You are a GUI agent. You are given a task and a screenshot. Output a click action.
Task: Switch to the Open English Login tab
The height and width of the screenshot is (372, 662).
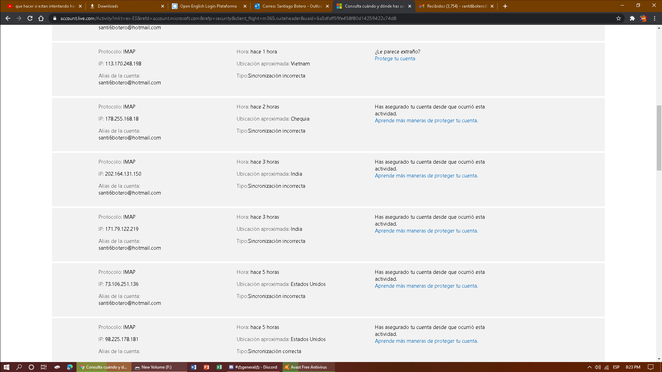[x=208, y=6]
